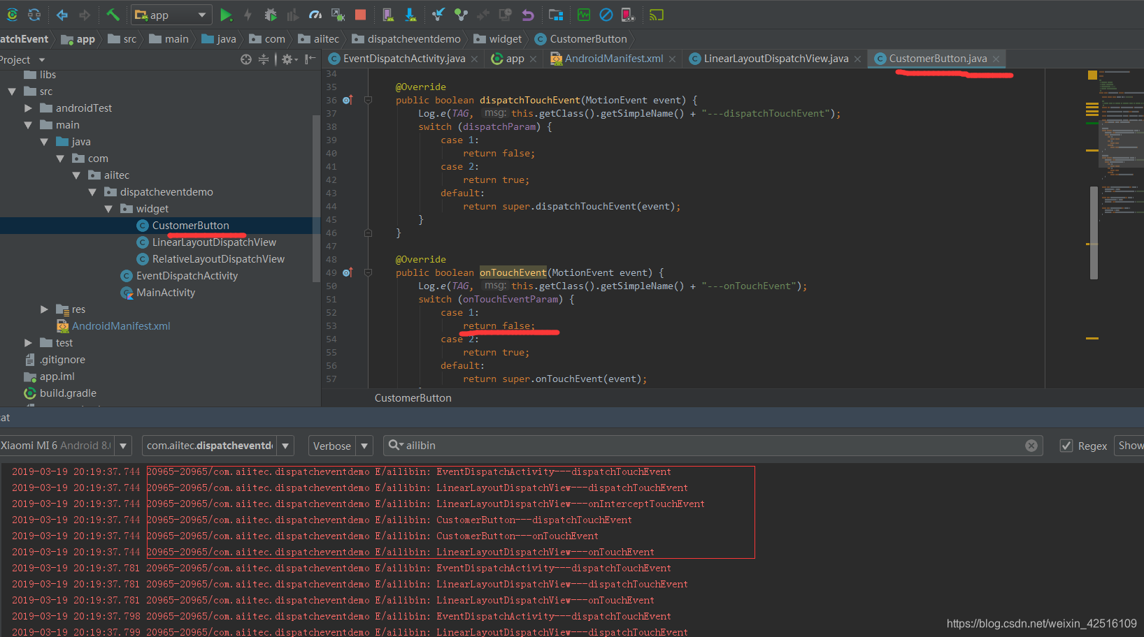Viewport: 1144px width, 637px height.
Task: Open Project panel settings gear
Action: click(x=289, y=60)
